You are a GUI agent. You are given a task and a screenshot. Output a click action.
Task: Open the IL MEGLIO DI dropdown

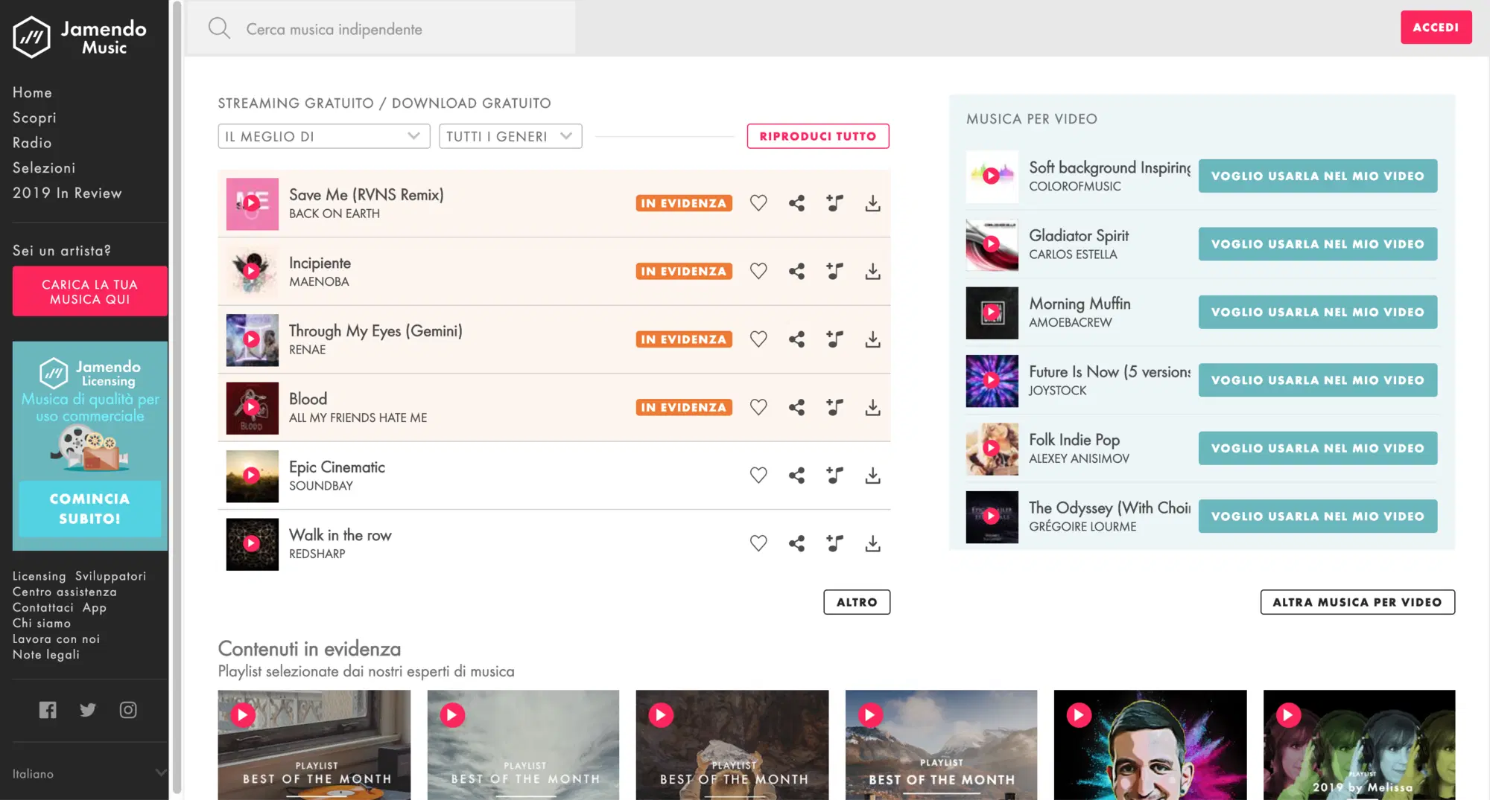(x=323, y=136)
